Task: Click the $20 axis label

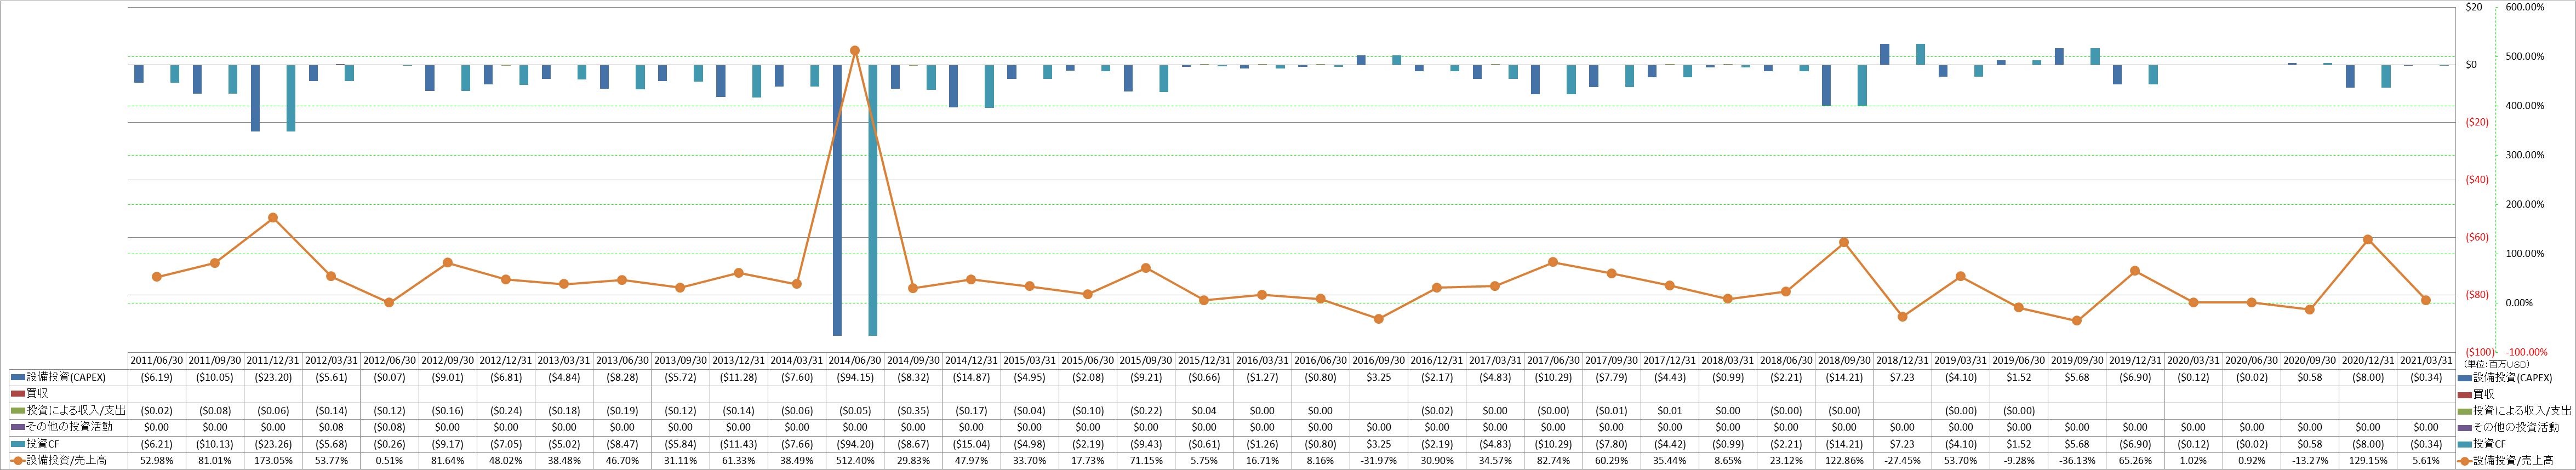Action: (2473, 7)
